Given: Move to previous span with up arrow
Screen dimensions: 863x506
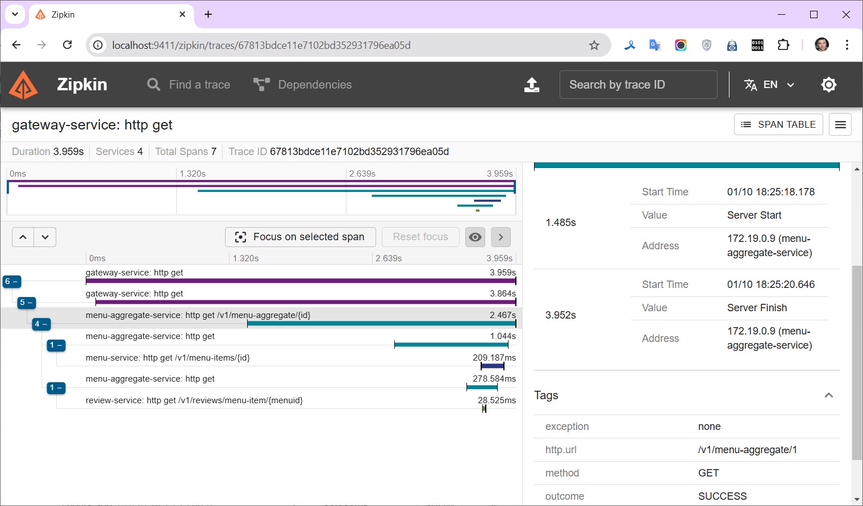Looking at the screenshot, I should click(23, 237).
